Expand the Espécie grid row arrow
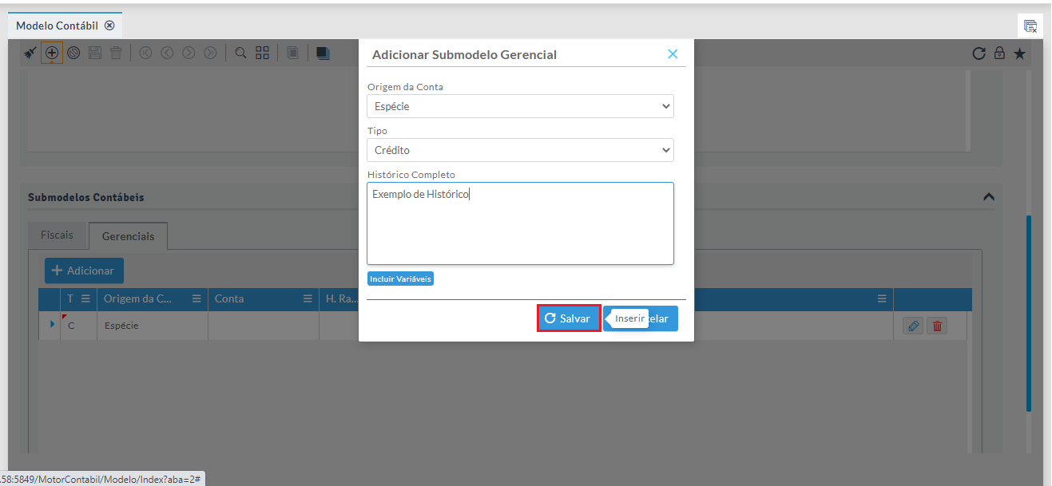 [x=53, y=324]
